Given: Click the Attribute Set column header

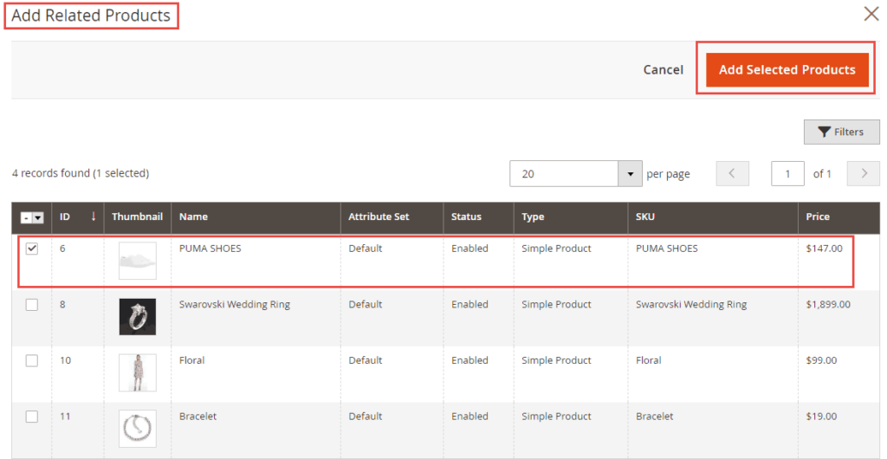Looking at the screenshot, I should (x=392, y=217).
